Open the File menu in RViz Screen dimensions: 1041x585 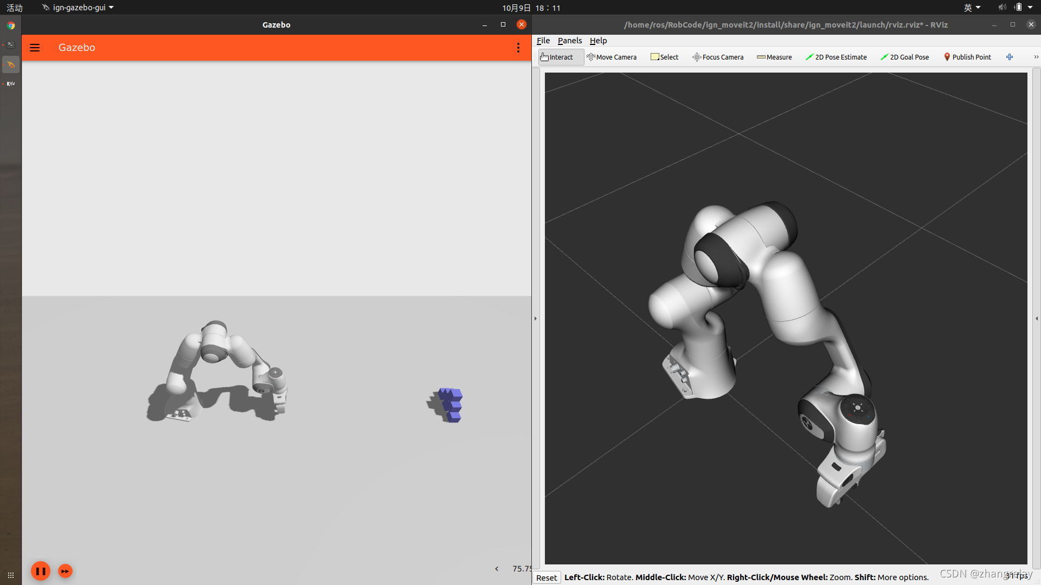coord(543,41)
